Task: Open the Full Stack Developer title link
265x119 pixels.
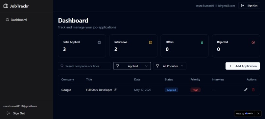Action: 99,90
